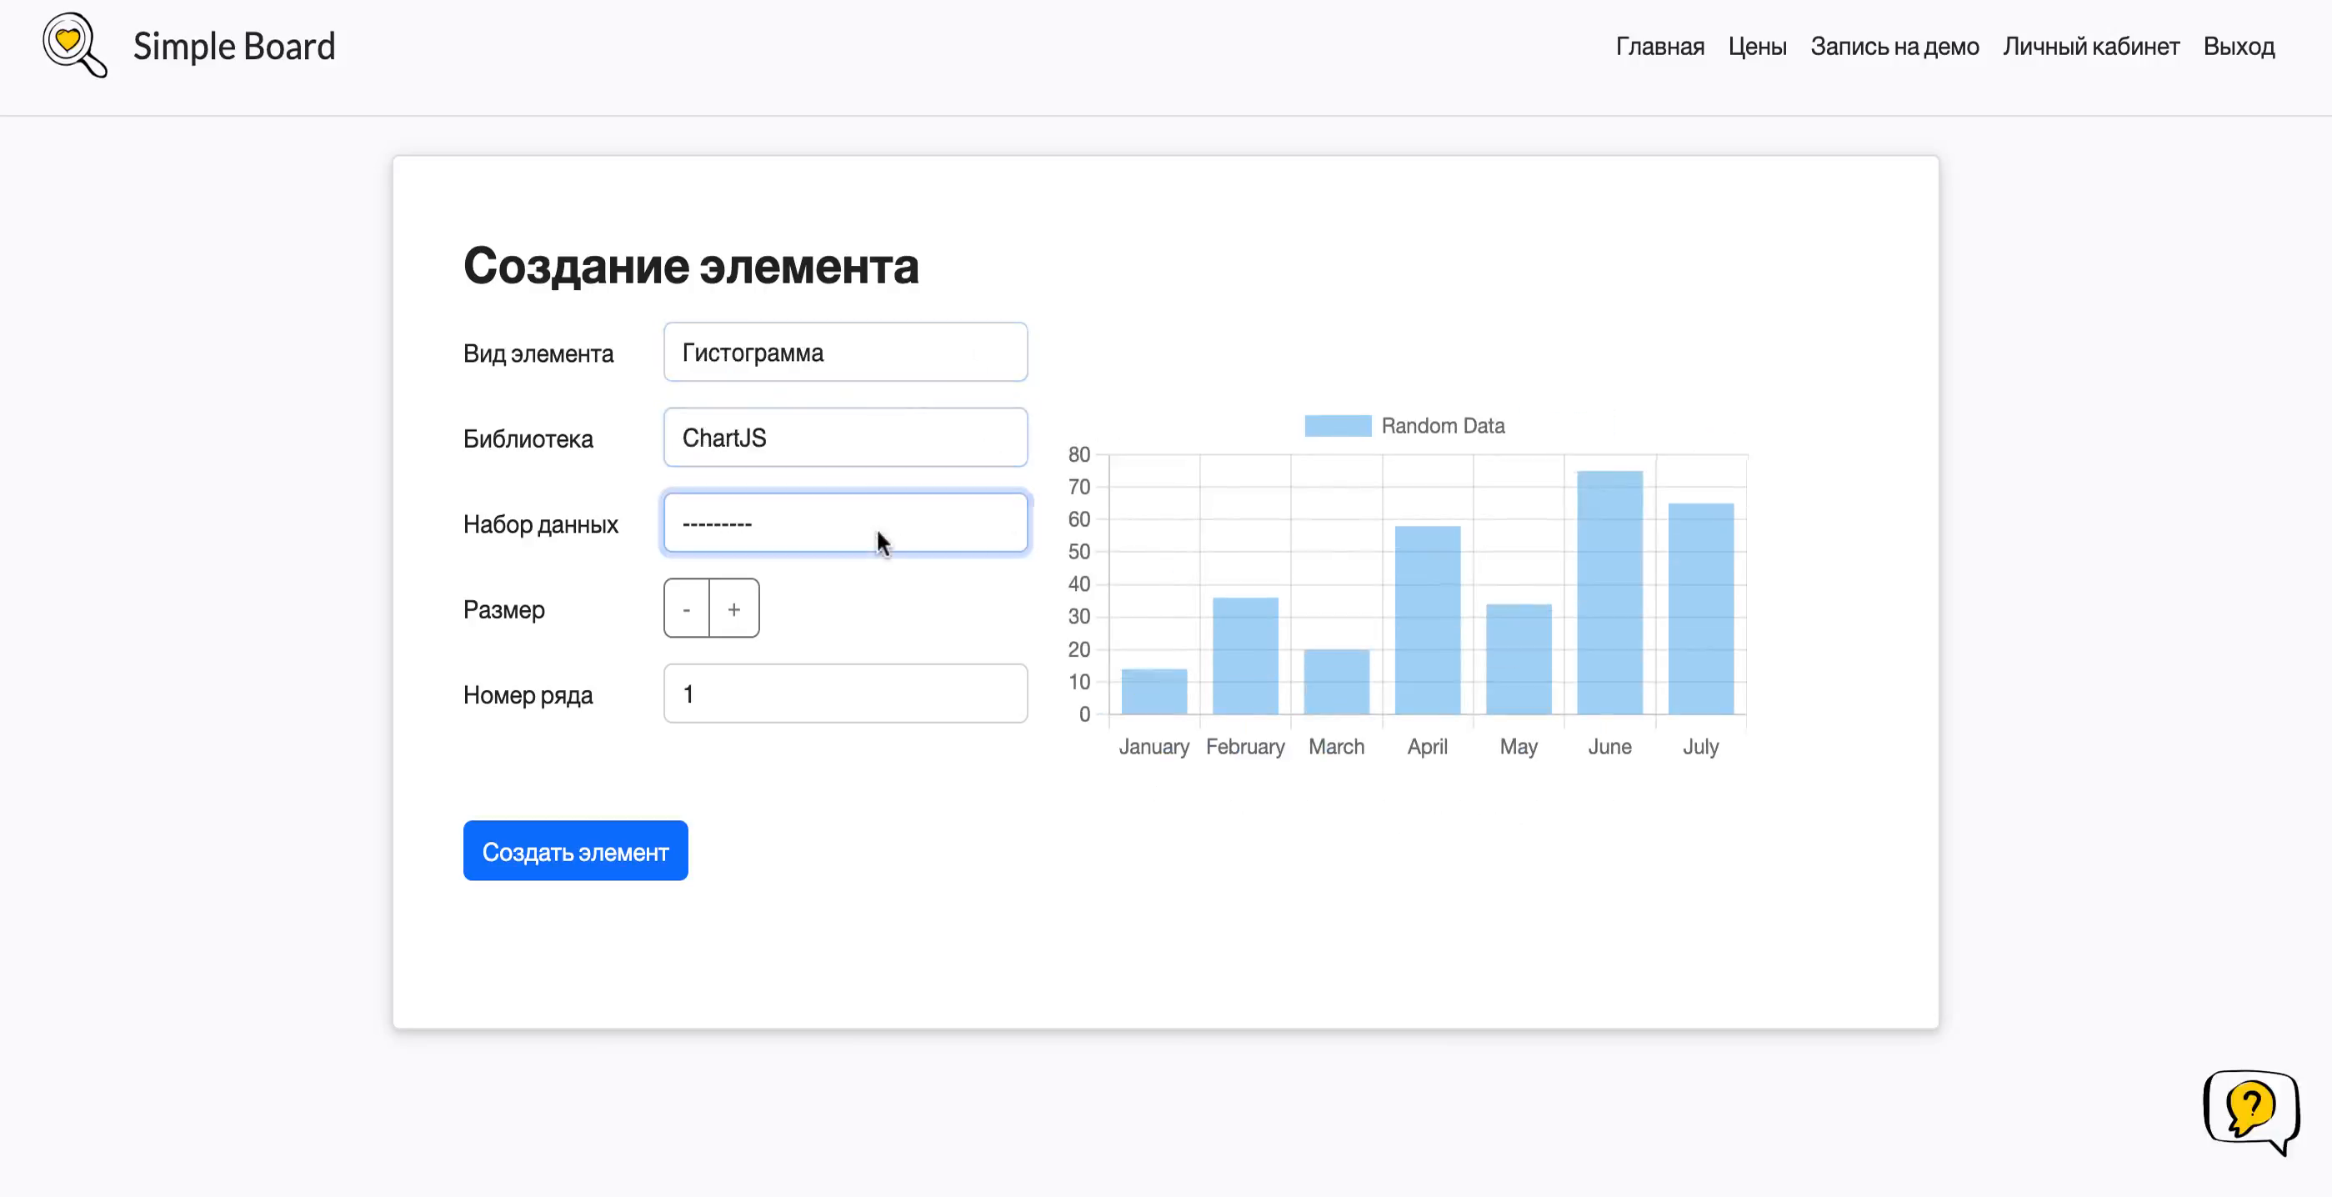Click the Random Data legend label
Viewport: 2332px width, 1197px height.
1443,426
